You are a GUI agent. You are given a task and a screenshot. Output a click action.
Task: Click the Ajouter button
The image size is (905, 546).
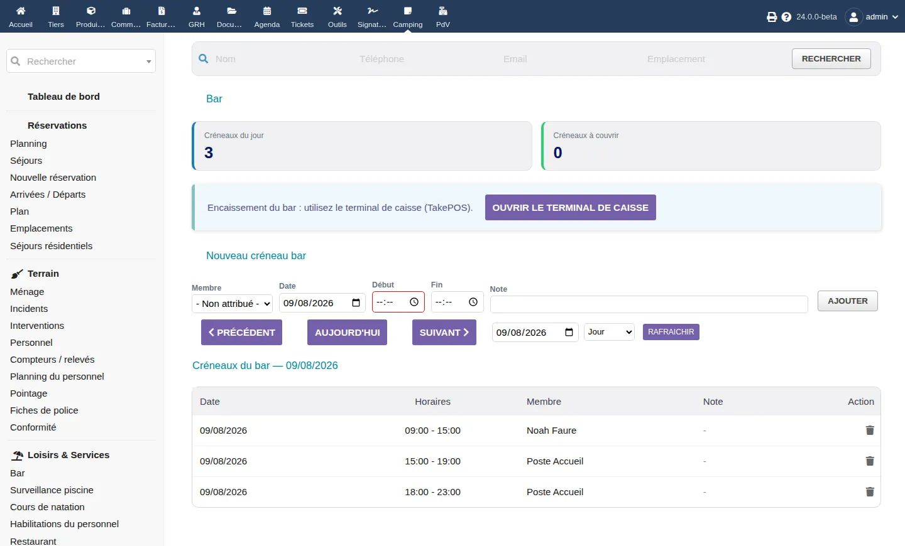[848, 301]
